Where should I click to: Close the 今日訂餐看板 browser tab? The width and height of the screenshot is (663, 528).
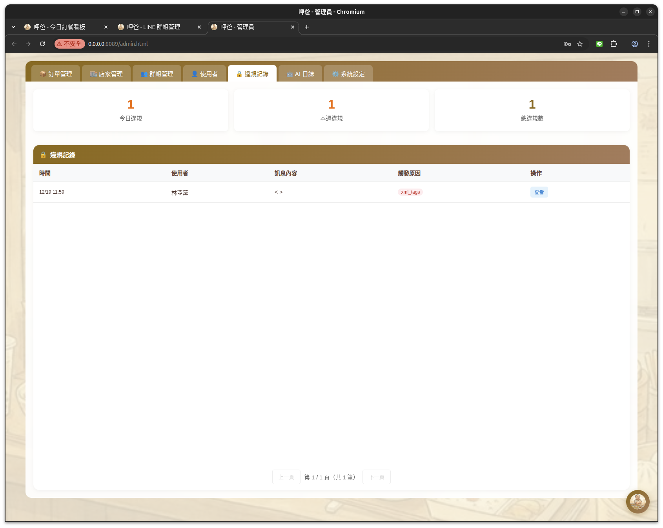pos(106,27)
